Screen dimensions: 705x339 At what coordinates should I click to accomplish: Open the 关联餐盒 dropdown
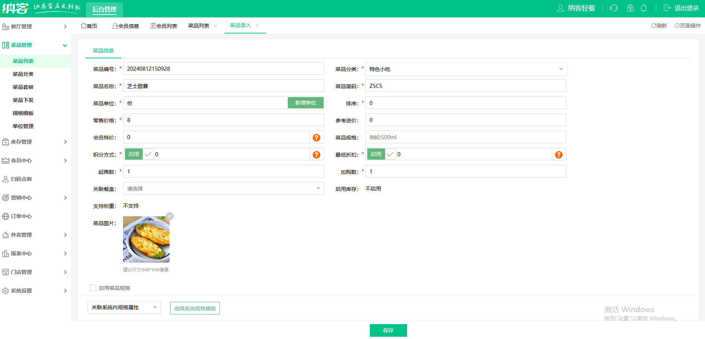click(x=223, y=189)
